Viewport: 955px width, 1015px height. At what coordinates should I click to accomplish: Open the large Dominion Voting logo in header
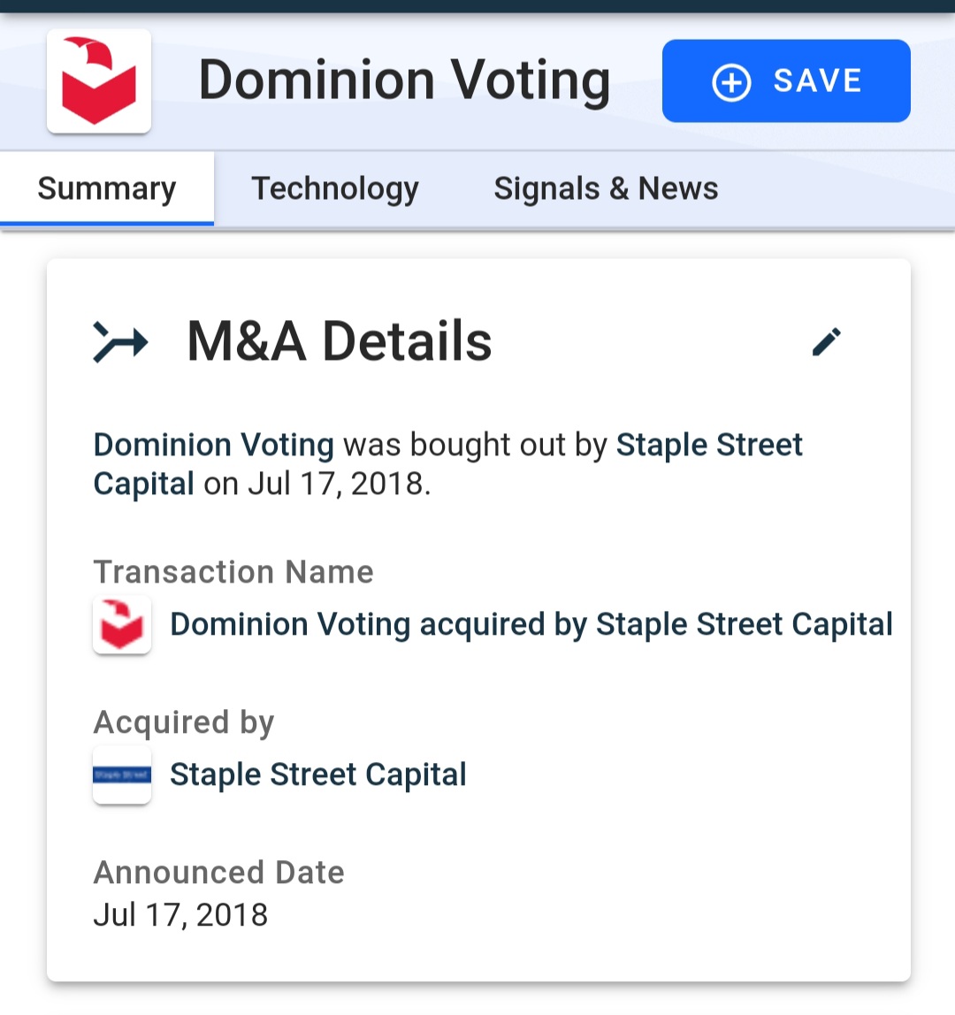pos(99,81)
